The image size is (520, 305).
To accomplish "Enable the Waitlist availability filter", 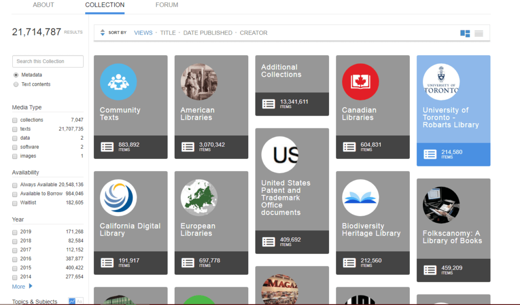I will pyautogui.click(x=15, y=203).
